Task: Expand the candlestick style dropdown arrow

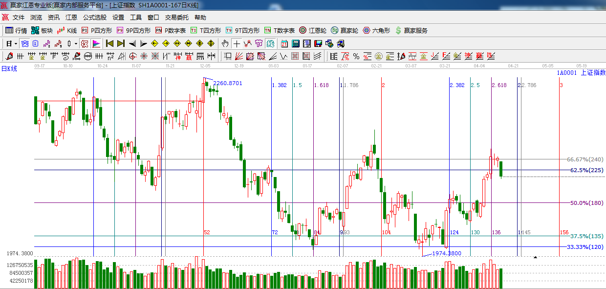Action: pos(76,44)
